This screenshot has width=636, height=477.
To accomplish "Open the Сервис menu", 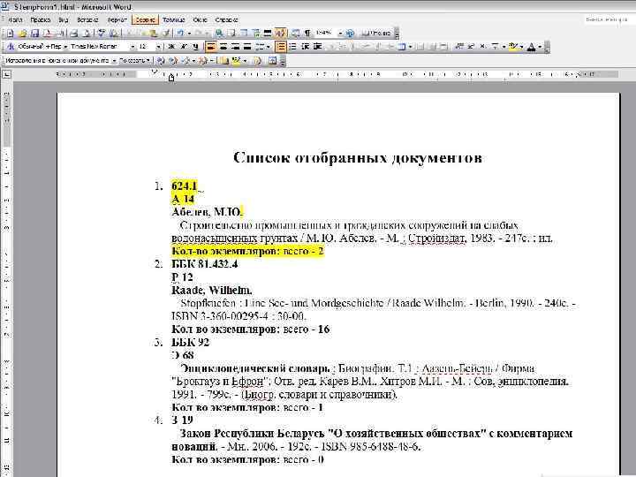I will pos(145,19).
